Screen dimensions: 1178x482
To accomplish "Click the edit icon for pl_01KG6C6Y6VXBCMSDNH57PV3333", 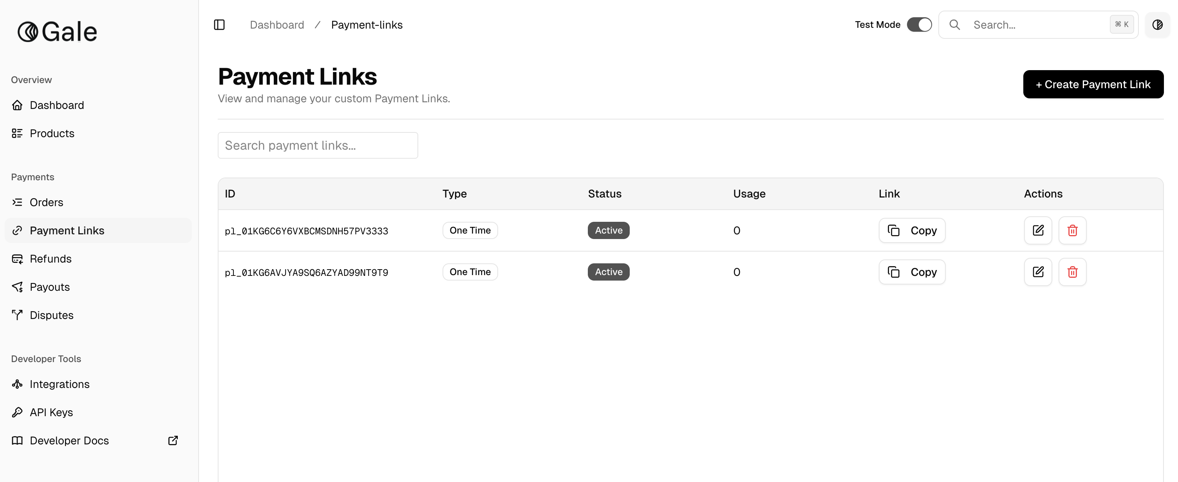I will 1038,230.
